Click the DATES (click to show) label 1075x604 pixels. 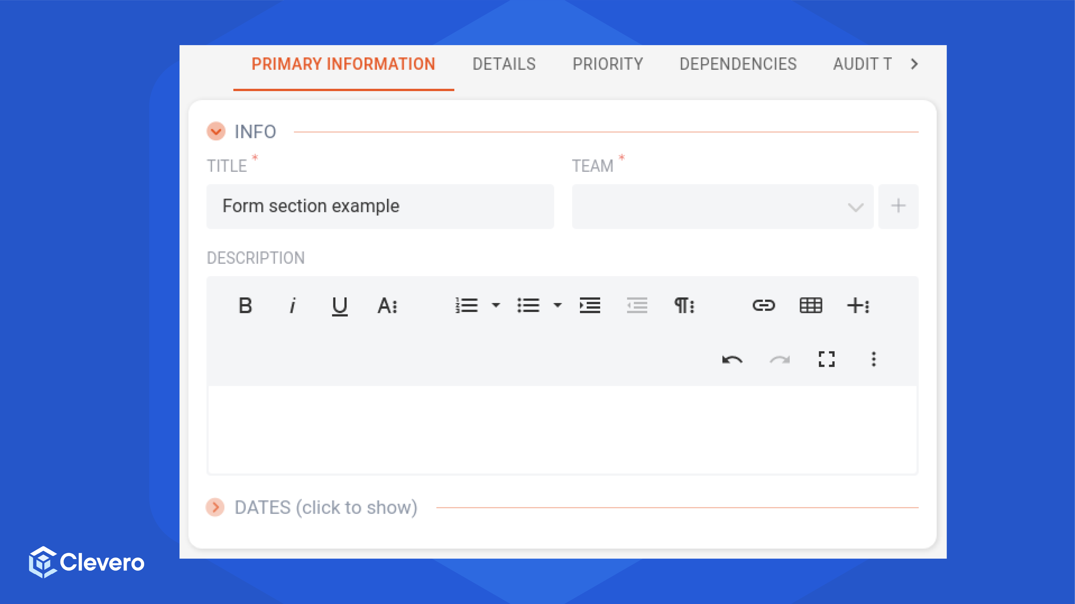point(326,508)
